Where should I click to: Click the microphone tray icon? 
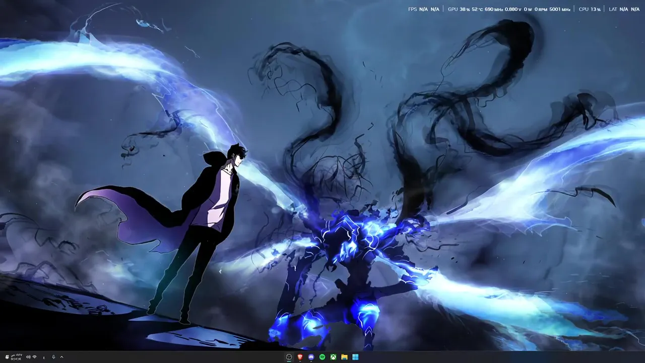53,357
